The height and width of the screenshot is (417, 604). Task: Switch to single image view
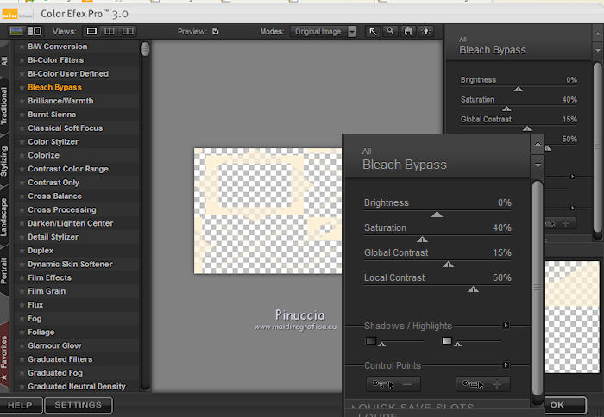(x=92, y=32)
